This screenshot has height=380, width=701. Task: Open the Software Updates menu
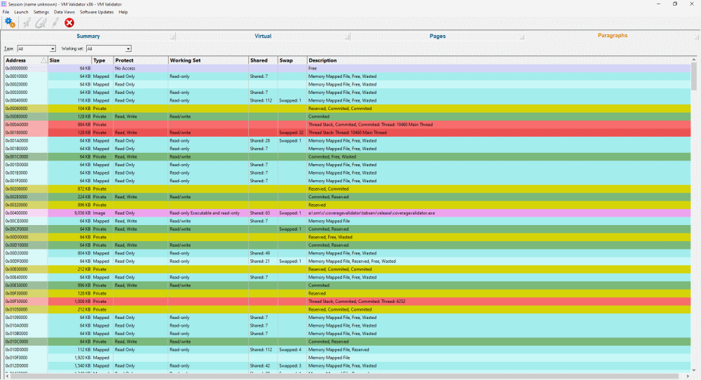click(97, 12)
